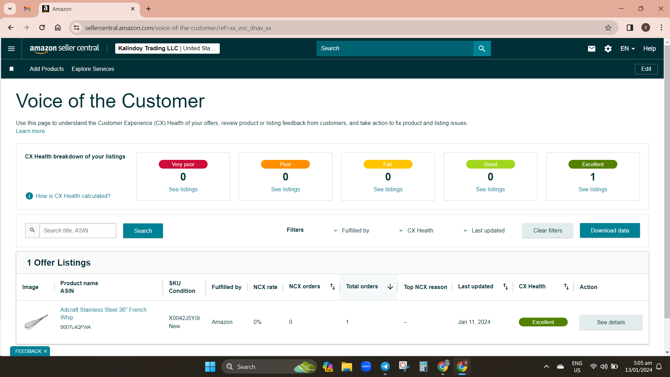Click the Excellent badge in the listing row
This screenshot has width=670, height=377.
pos(543,322)
